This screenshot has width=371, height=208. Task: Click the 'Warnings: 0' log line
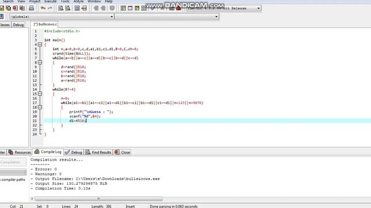[46, 174]
